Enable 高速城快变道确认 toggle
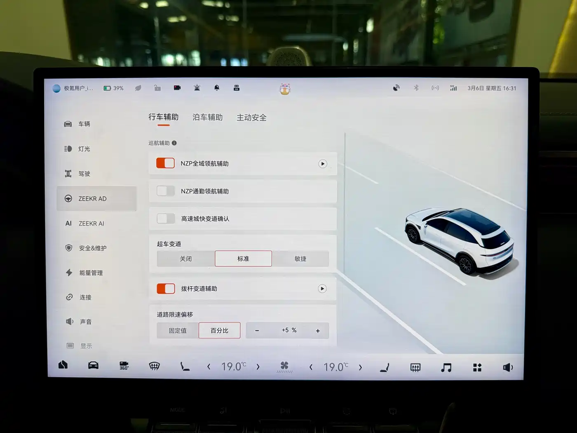Viewport: 577px width, 433px height. [x=166, y=219]
